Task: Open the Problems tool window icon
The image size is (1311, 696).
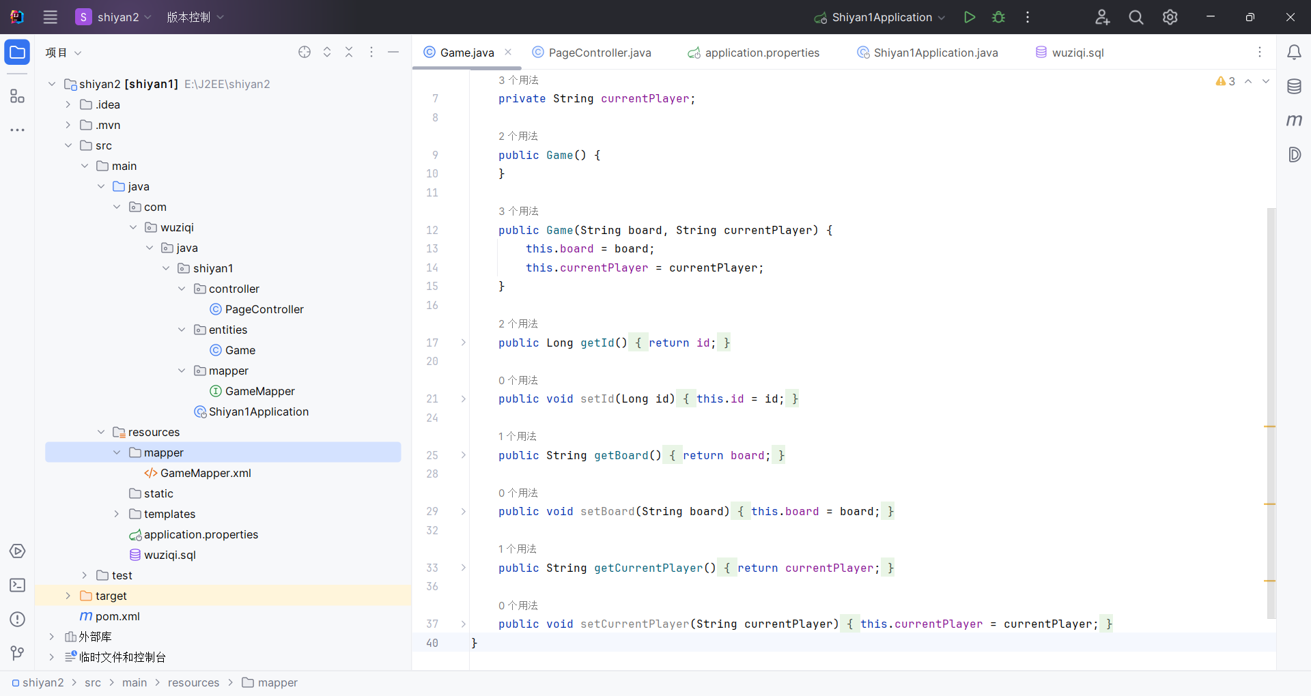Action: click(x=17, y=619)
